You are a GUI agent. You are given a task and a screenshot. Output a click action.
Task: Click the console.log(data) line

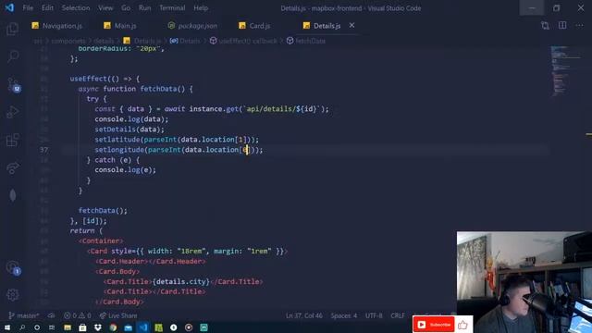(131, 119)
